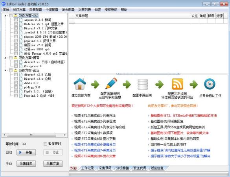Collapse the 范例方案-CMS tree node

coord(6,16)
